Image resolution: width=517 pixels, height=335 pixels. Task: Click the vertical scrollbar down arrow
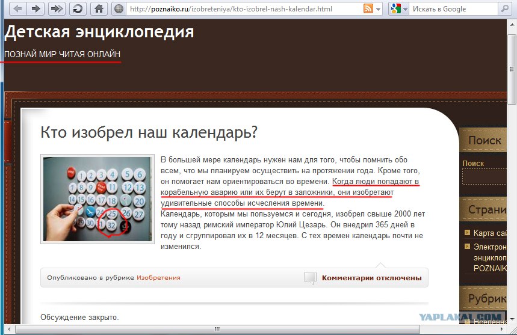point(512,319)
